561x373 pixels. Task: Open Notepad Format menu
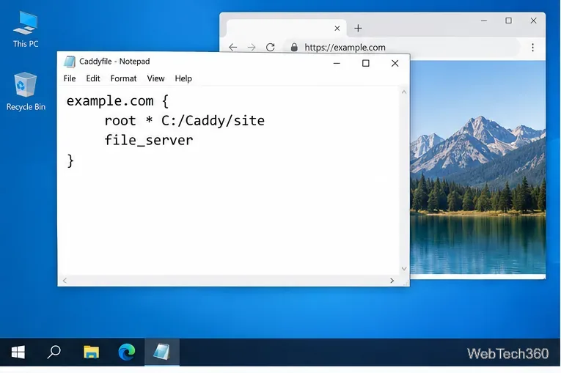123,78
